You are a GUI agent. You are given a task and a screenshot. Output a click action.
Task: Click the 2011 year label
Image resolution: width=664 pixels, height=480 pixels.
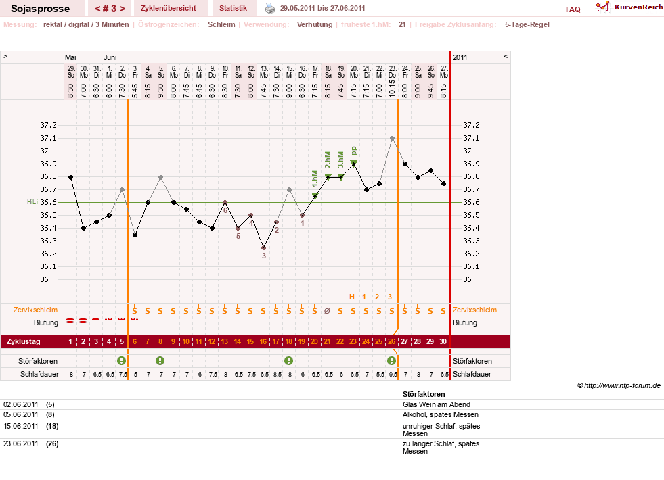tap(460, 57)
